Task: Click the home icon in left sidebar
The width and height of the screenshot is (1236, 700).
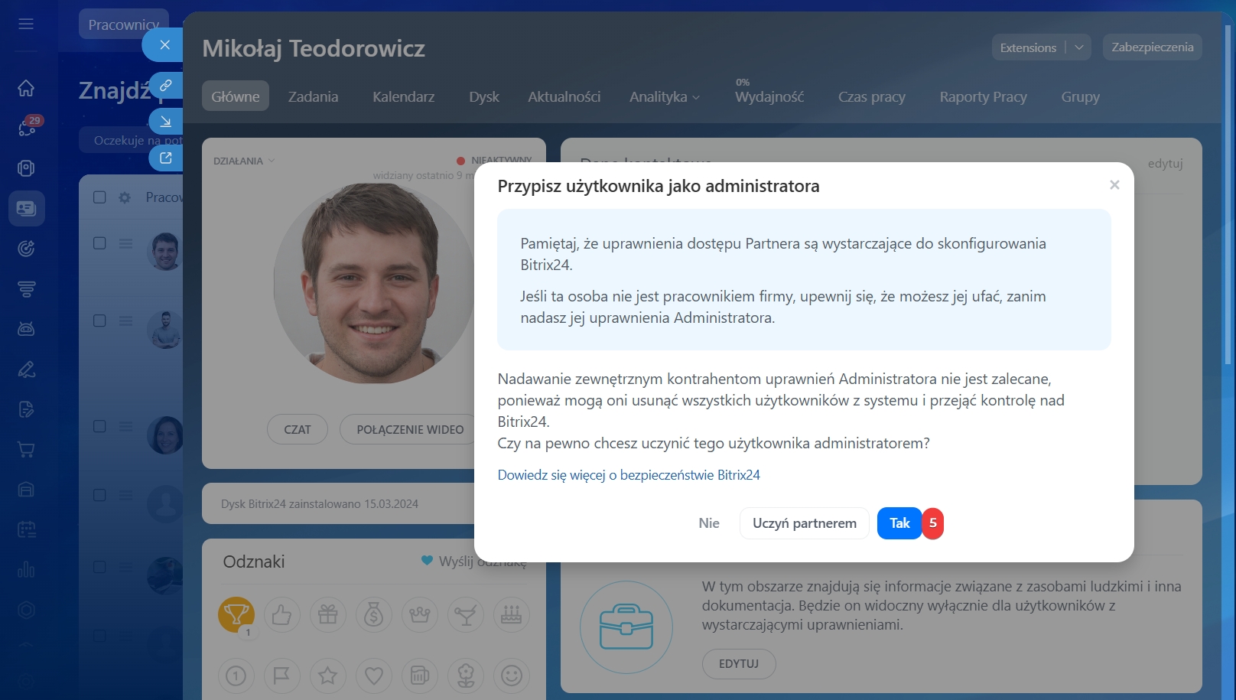Action: [26, 88]
